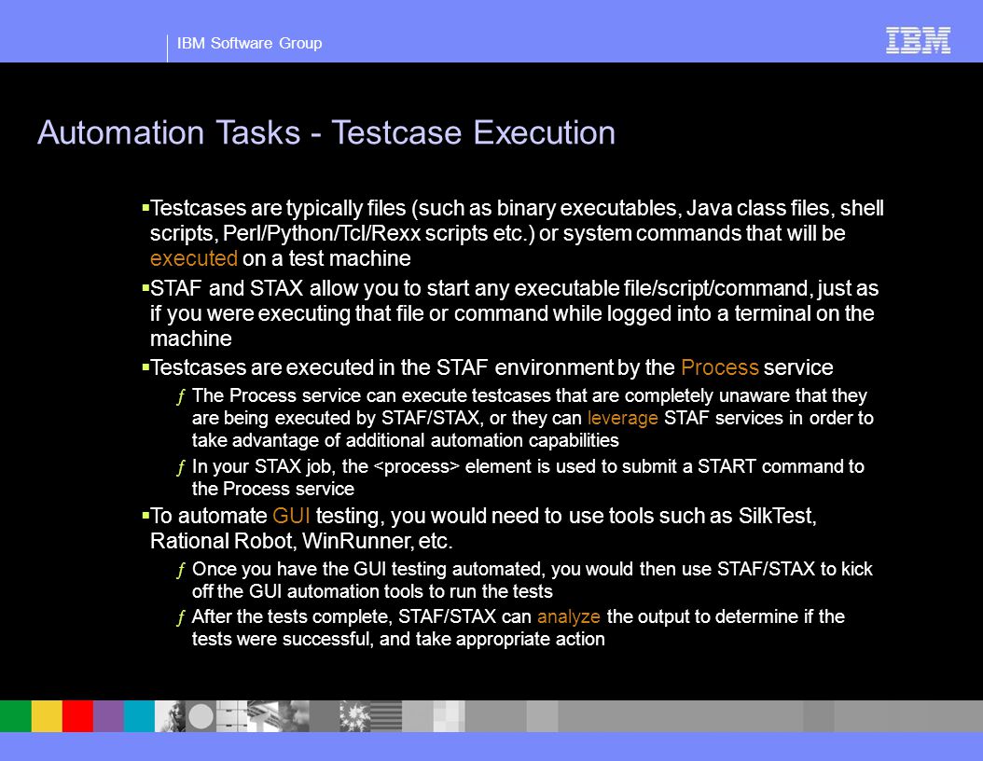Click the sub-bullet starting 'After the tests complete'
The image size is (983, 761).
point(512,628)
